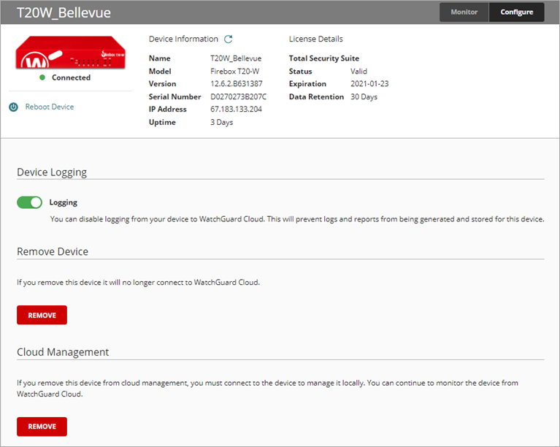Select expiration date 2021-01-23
Viewport: 560px width, 447px height.
(369, 83)
